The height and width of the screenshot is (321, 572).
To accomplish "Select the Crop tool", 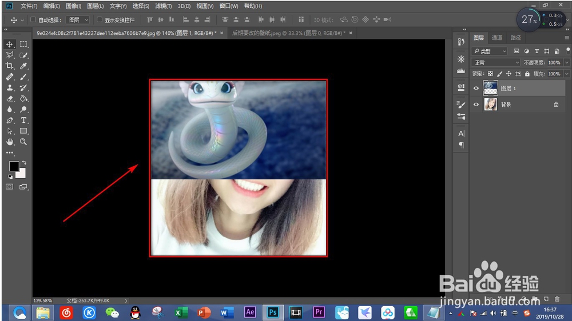I will pos(10,66).
